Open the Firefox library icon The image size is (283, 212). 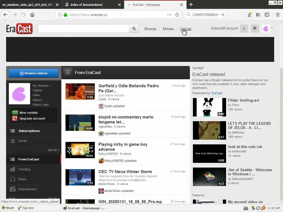pos(258,15)
